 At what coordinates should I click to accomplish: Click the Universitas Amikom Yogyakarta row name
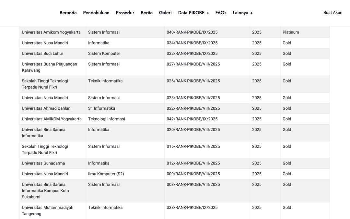pos(51,32)
